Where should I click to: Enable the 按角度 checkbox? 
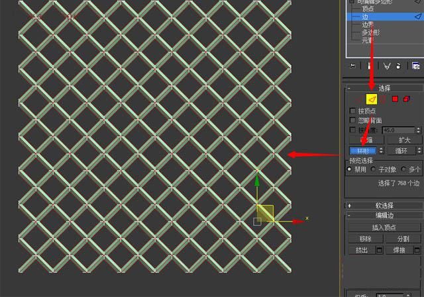[x=352, y=130]
